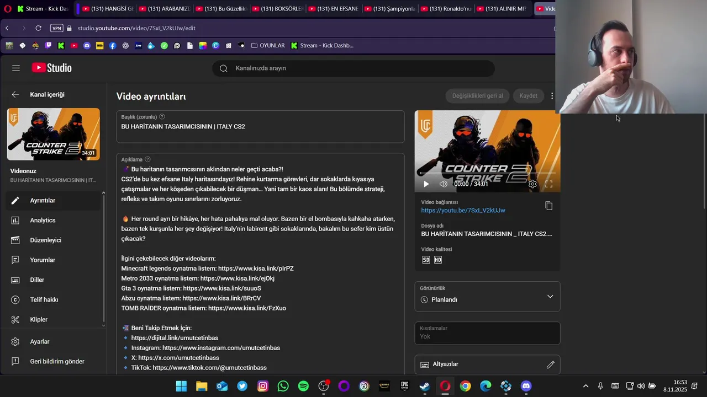Focus the Kanalınızda arayın search box
The image size is (707, 397).
pos(353,68)
